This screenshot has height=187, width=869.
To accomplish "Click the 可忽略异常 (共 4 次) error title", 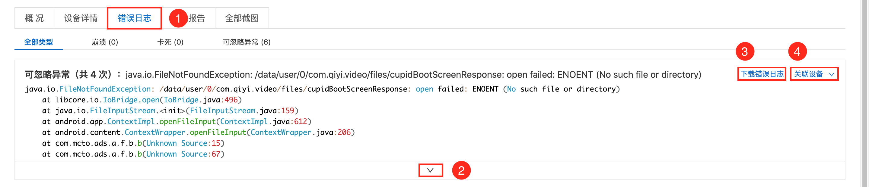I will (68, 74).
